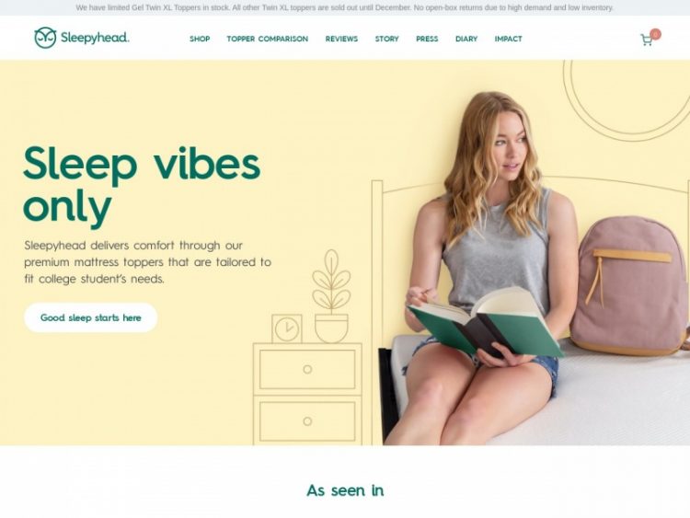
Task: Click the Good sleep starts here button
Action: (x=91, y=317)
